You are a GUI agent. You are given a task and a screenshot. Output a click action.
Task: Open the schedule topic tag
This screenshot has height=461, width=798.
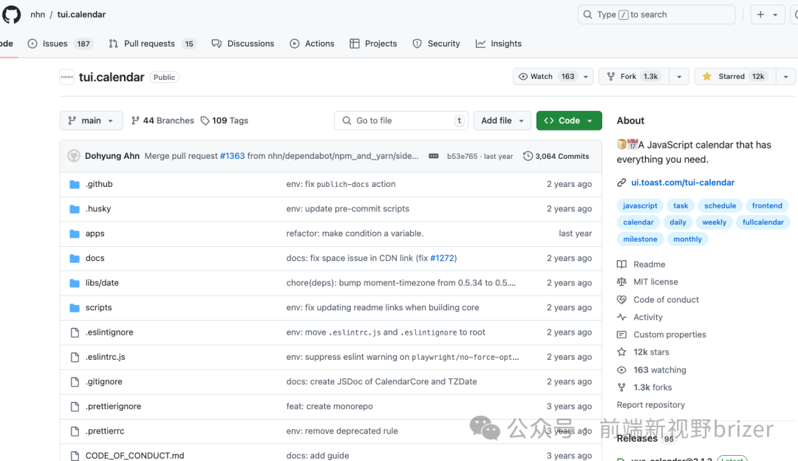pos(720,205)
